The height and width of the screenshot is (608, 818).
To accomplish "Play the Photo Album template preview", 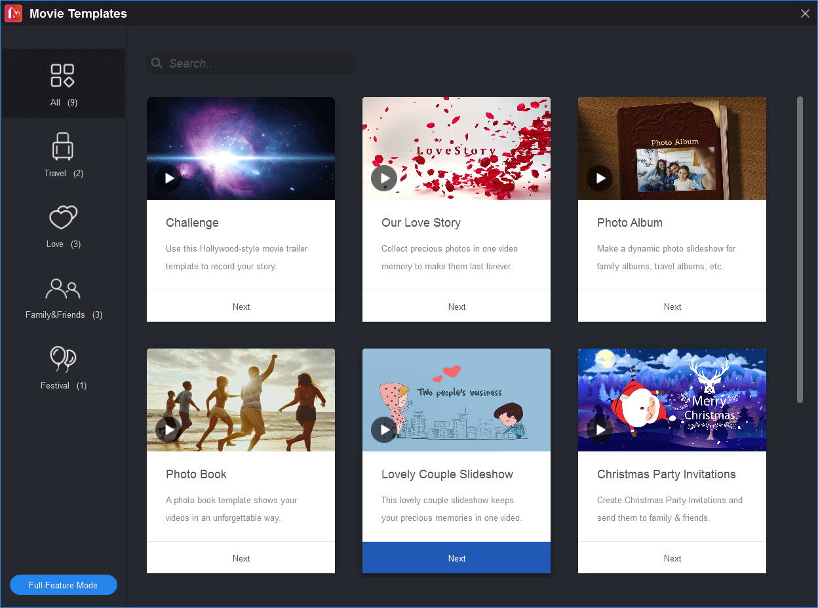I will pos(600,178).
